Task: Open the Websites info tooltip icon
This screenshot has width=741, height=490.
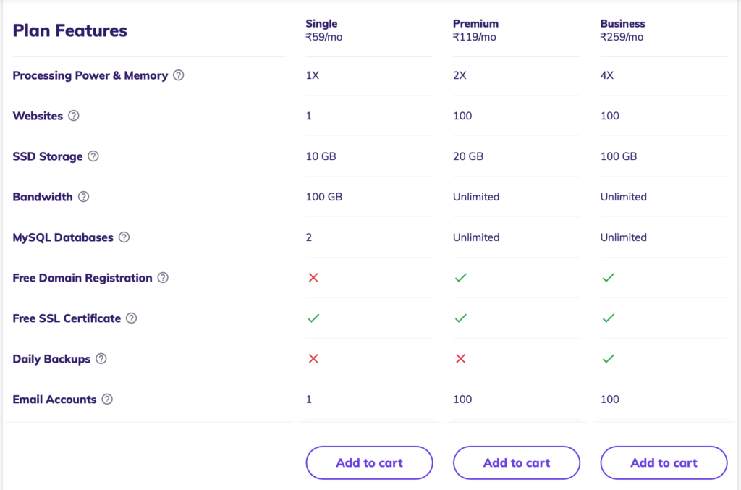Action: point(73,116)
